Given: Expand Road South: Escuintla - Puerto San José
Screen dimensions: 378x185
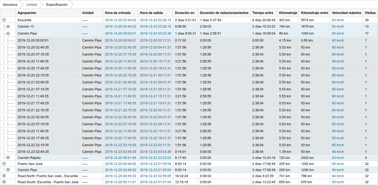Looking at the screenshot, I should tap(3, 183).
